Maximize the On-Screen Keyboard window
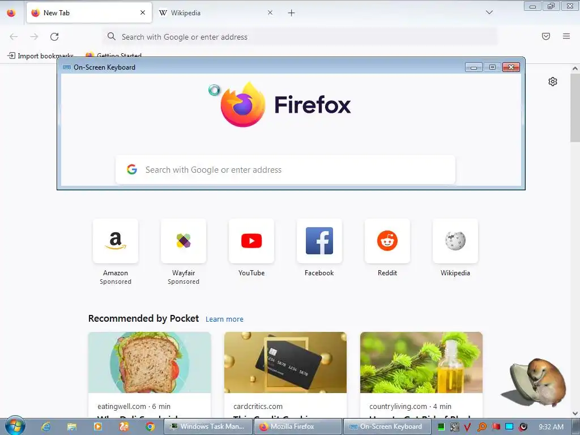Screen dimensions: 580x435 pos(492,67)
